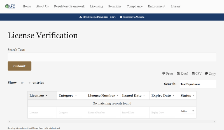Open the Regulatory Framework menu
The width and height of the screenshot is (224, 130).
pyautogui.click(x=69, y=6)
